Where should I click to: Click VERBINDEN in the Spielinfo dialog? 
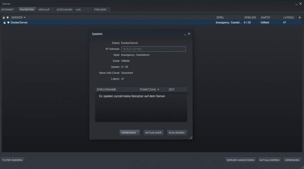click(x=130, y=133)
